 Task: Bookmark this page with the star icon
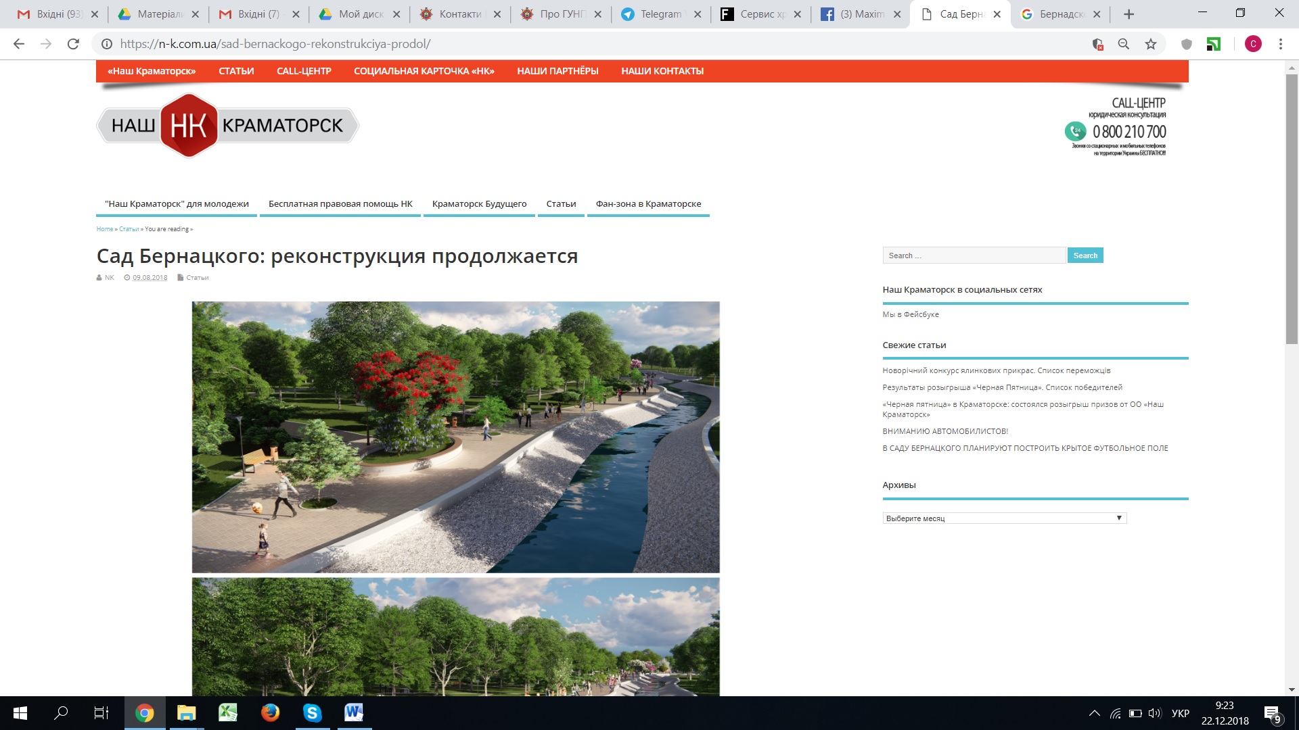click(1151, 44)
